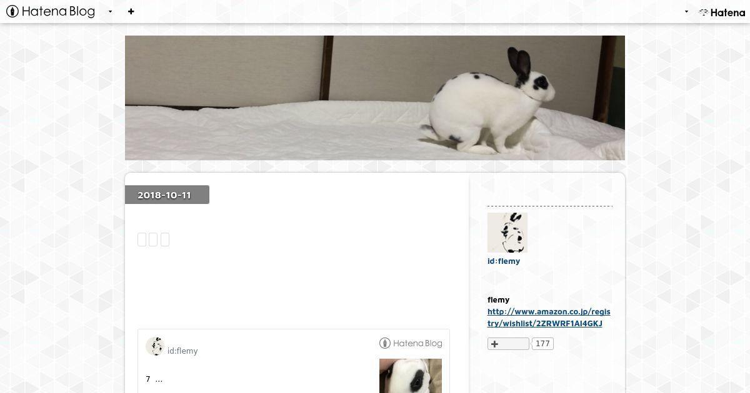Viewport: 750px width, 393px height.
Task: Click the plus subscribe button in sidebar
Action: coord(508,344)
